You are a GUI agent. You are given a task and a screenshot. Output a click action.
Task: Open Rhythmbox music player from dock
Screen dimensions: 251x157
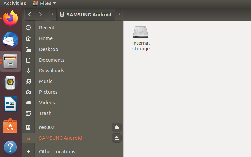(x=10, y=83)
